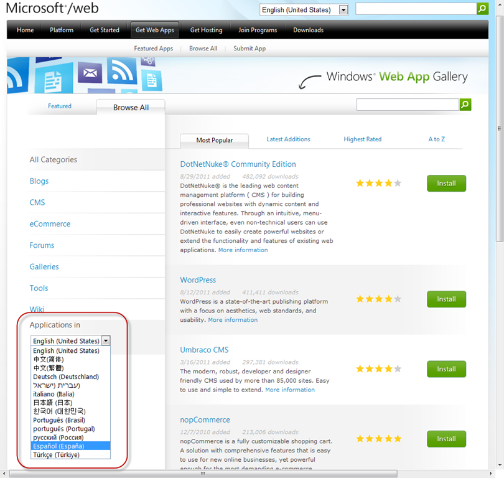The height and width of the screenshot is (478, 504).
Task: Click the scroll-down arrow on the vertical scrollbar
Action: click(500, 465)
